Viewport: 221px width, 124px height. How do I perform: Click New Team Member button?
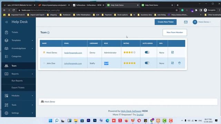pos(175,32)
